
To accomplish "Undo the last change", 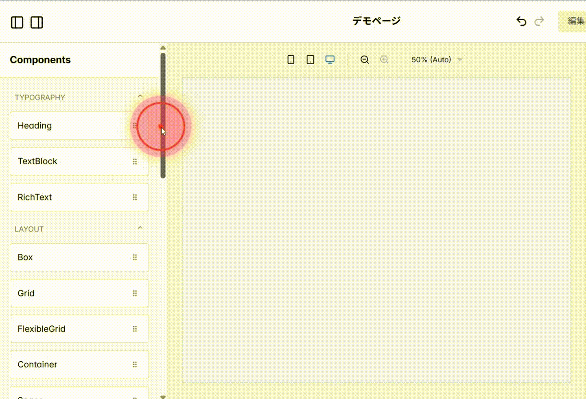I will [x=521, y=21].
